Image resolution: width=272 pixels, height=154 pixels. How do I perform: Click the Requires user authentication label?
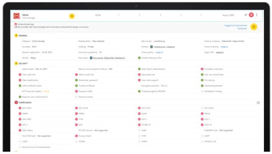[35, 97]
